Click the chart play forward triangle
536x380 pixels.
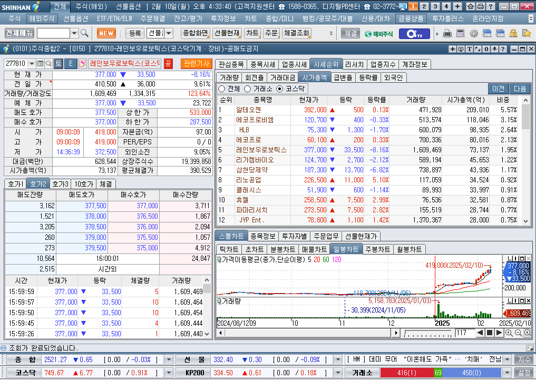[x=499, y=333]
